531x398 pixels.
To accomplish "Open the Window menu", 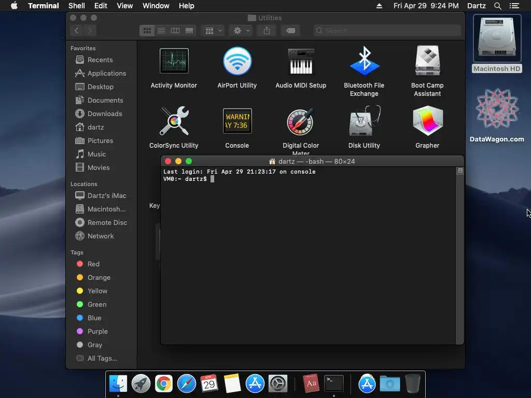I will pos(156,6).
